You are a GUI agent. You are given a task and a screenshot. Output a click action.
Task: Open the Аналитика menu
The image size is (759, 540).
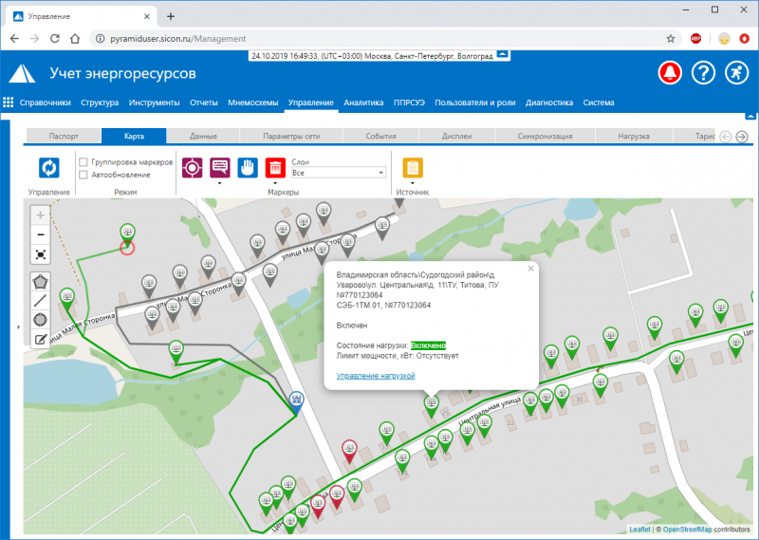click(363, 102)
